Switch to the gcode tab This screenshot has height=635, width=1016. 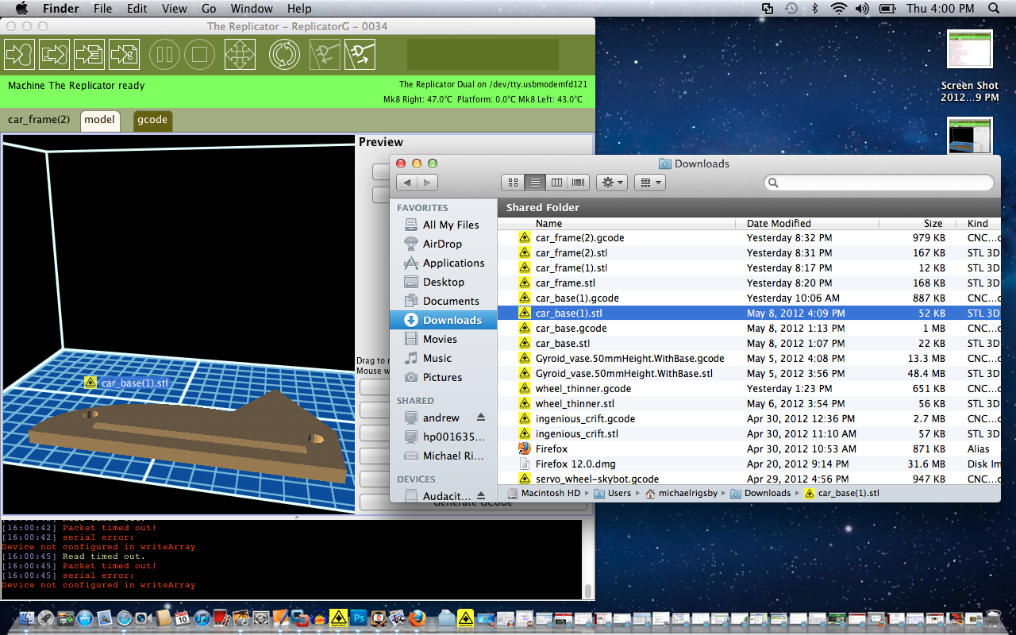coord(152,121)
